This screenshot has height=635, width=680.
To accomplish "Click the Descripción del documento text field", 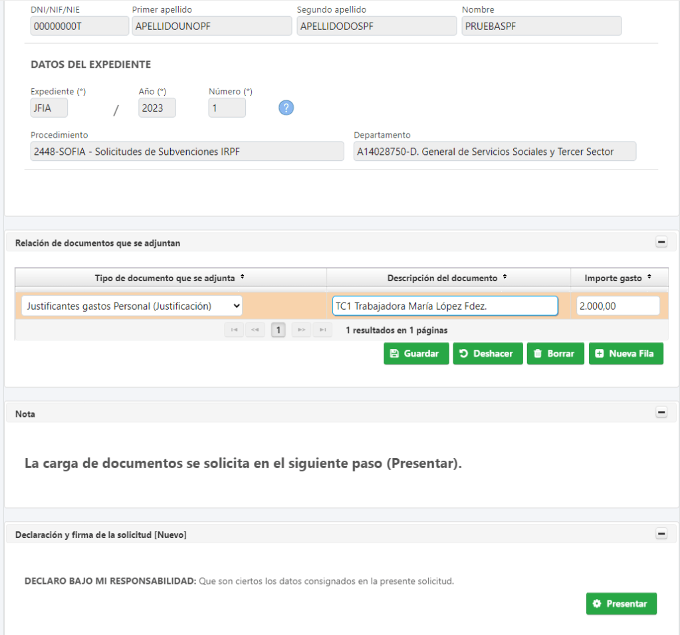I will (x=445, y=306).
